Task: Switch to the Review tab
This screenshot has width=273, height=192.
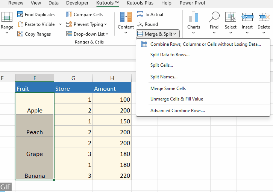Action: click(x=16, y=3)
